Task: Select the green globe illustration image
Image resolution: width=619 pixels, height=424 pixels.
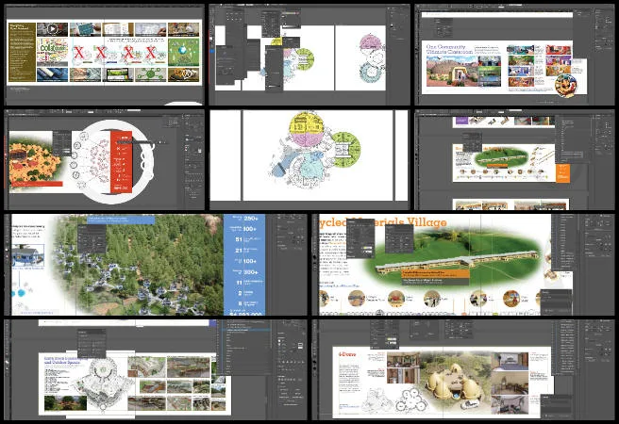Action: coord(184,52)
